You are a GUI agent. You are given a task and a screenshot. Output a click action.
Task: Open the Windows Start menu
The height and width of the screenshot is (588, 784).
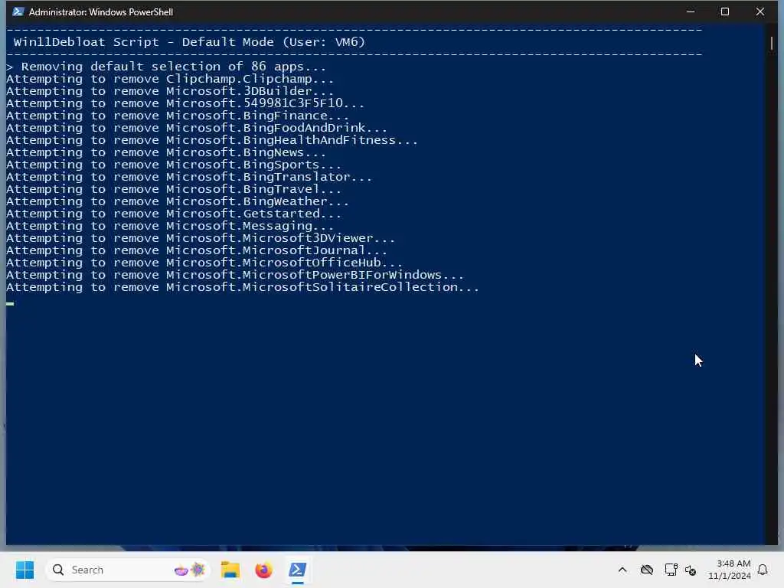[x=24, y=570]
